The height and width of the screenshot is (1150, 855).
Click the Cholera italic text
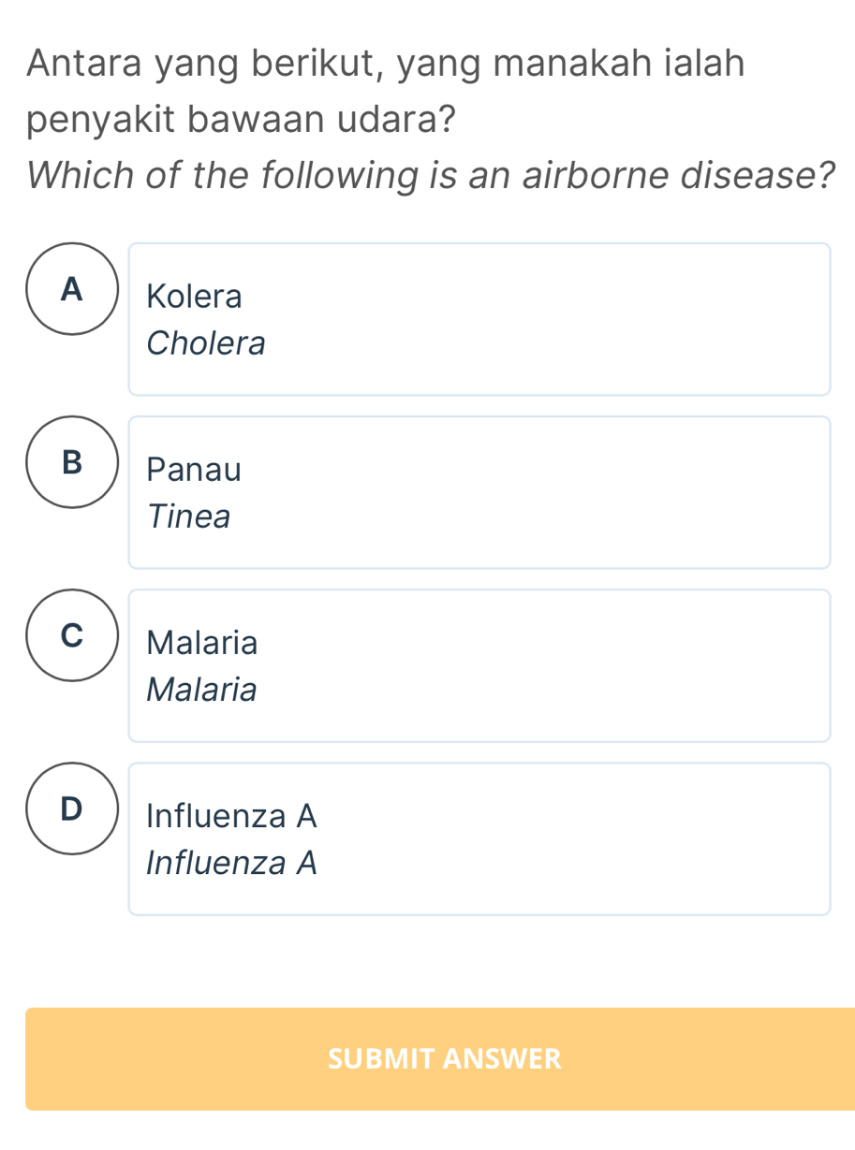click(205, 343)
